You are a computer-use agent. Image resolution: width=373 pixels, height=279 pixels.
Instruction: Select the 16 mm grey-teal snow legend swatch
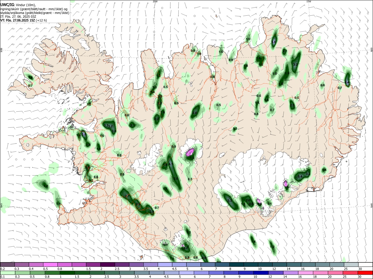click(x=308, y=264)
